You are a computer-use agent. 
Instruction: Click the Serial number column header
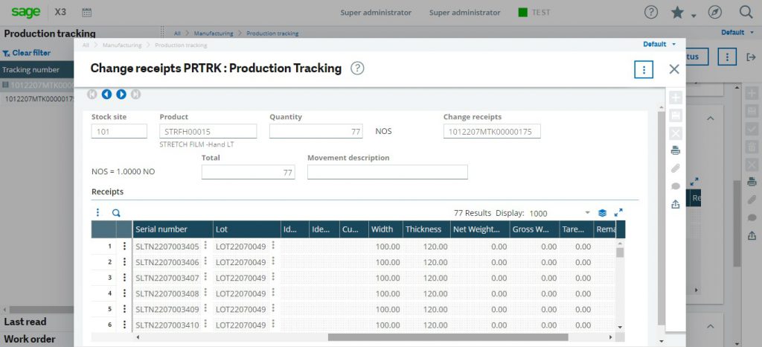point(161,229)
